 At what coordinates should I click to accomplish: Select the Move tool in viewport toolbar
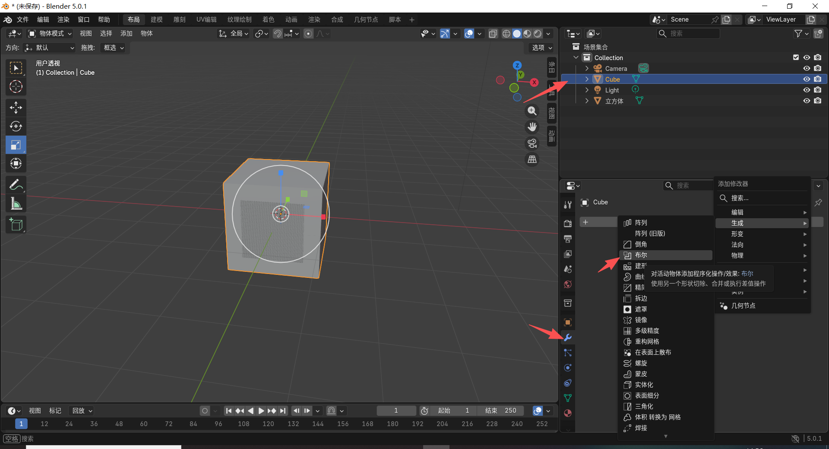[x=16, y=107]
